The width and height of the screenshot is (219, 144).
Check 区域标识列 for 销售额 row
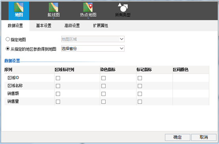click(58, 94)
